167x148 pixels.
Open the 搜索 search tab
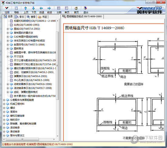(x=31, y=17)
